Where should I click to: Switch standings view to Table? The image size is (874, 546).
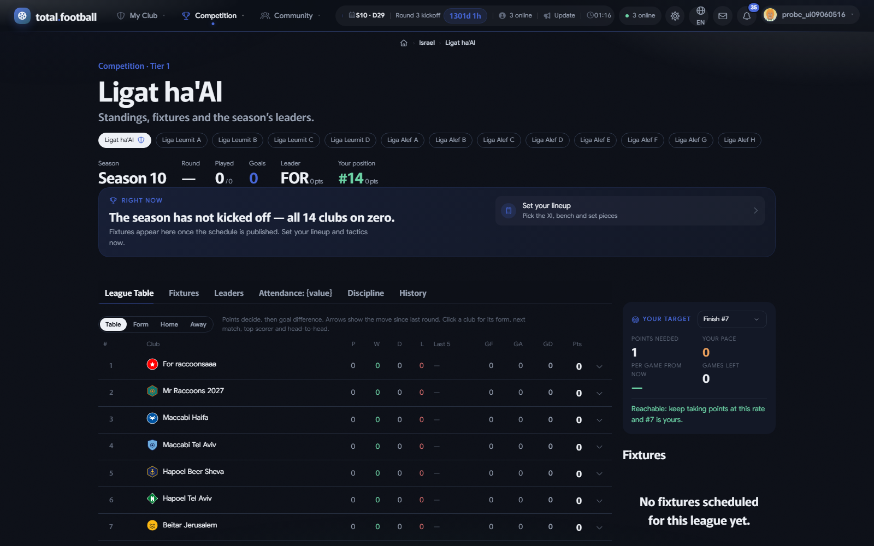tap(113, 324)
